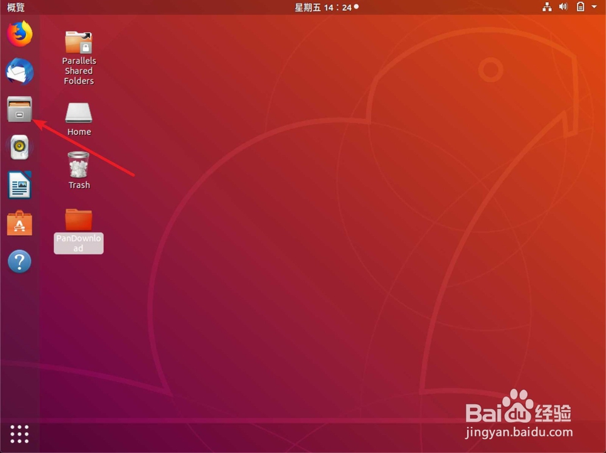Click the Home label text

79,131
